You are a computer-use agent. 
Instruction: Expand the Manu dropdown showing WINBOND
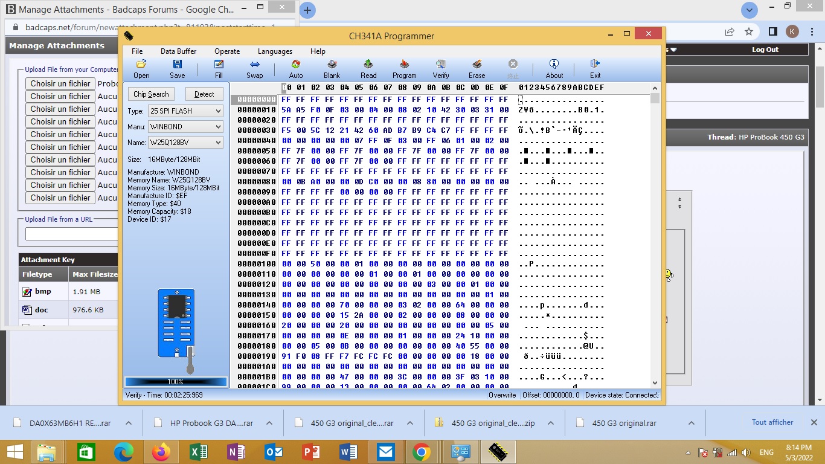pyautogui.click(x=185, y=127)
